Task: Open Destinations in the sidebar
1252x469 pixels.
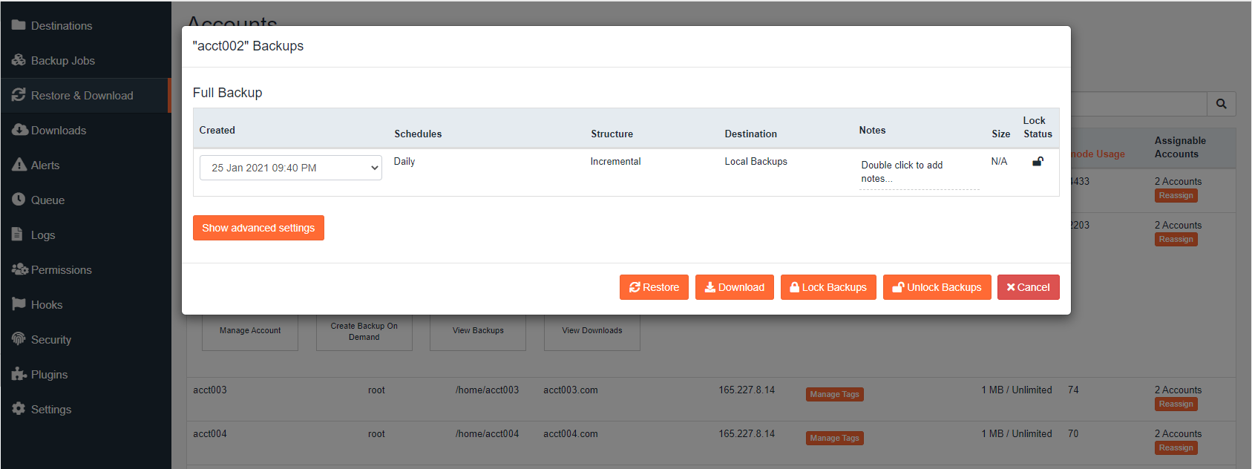Action: pos(85,25)
